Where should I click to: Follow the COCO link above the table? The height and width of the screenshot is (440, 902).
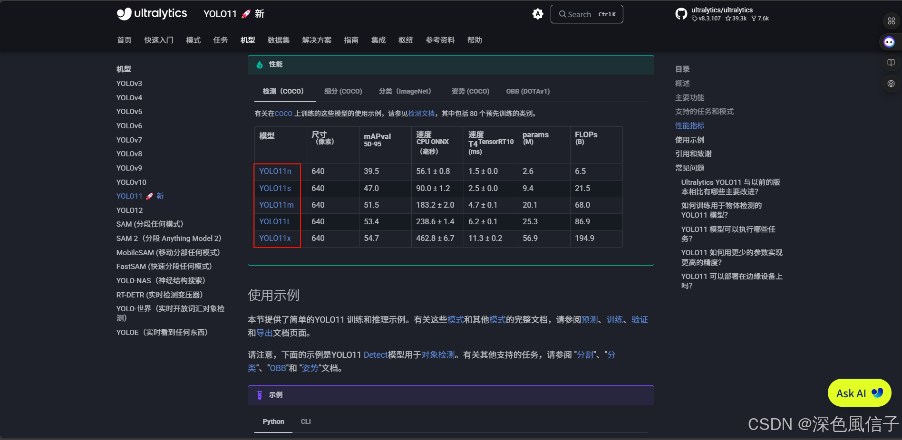tap(283, 114)
